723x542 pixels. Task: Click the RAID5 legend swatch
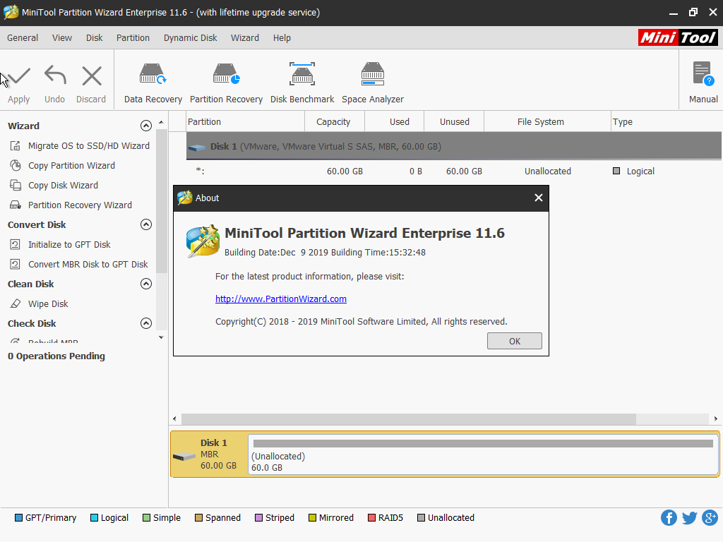click(x=371, y=517)
